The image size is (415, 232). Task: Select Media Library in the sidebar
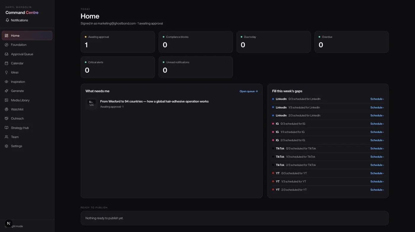27,100
